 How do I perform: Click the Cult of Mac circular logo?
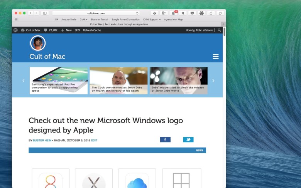(x=38, y=43)
